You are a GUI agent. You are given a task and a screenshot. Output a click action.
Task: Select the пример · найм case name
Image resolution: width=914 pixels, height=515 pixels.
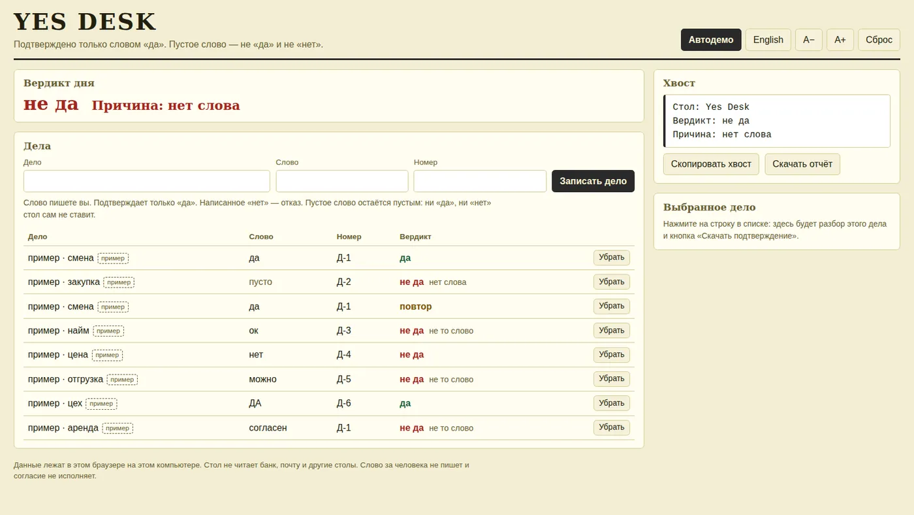pyautogui.click(x=59, y=331)
